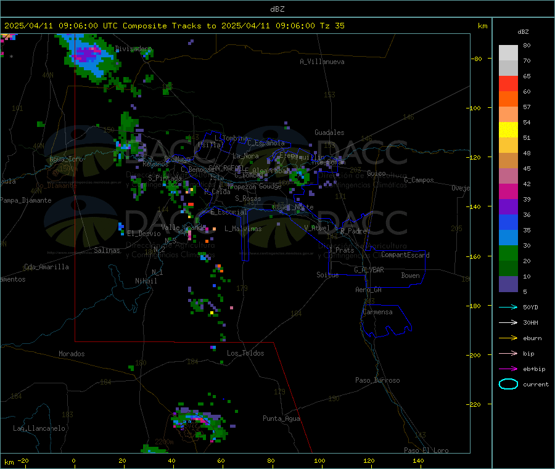Click the '100' km tick on bottom axis
555x469 pixels.
pos(319,460)
